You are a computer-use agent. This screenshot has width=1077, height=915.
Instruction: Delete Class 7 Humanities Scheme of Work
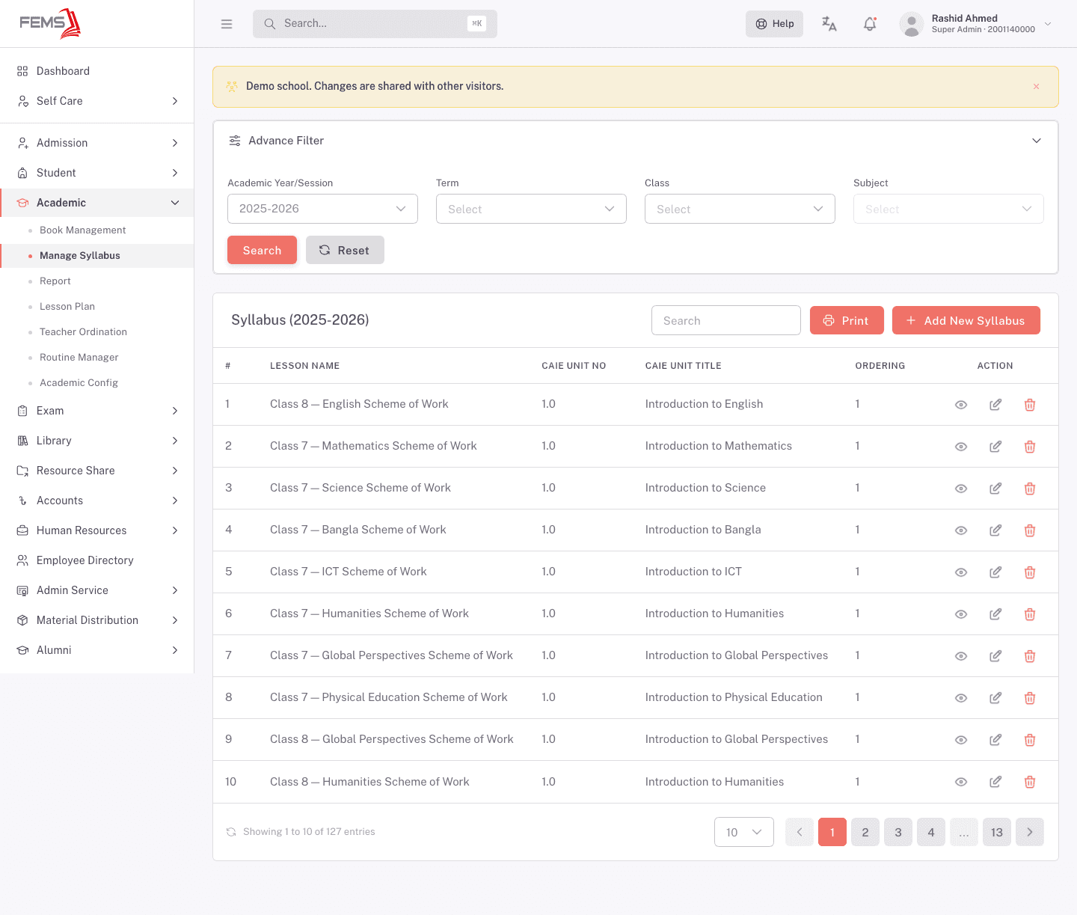[1030, 614]
